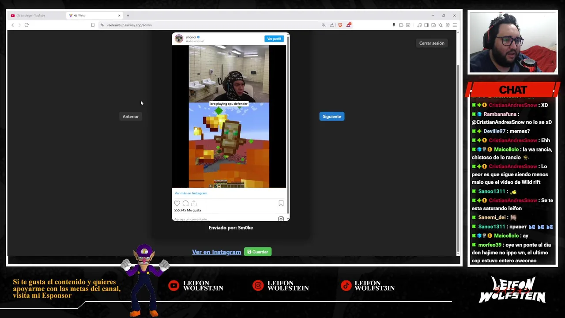Go back using browser back arrow
This screenshot has width=565, height=318.
pos(12,25)
